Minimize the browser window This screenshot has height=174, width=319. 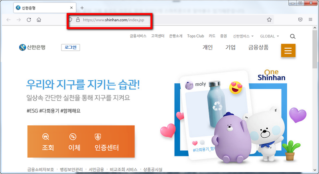293,3
